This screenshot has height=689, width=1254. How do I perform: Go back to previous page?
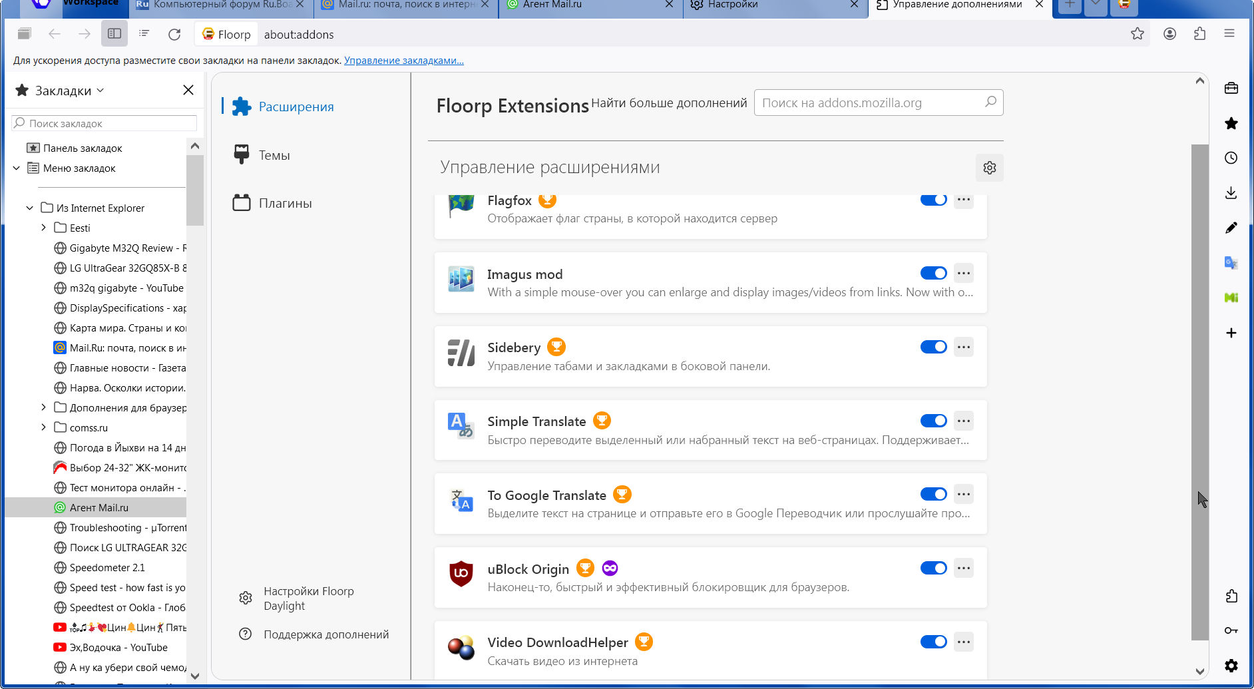tap(55, 33)
